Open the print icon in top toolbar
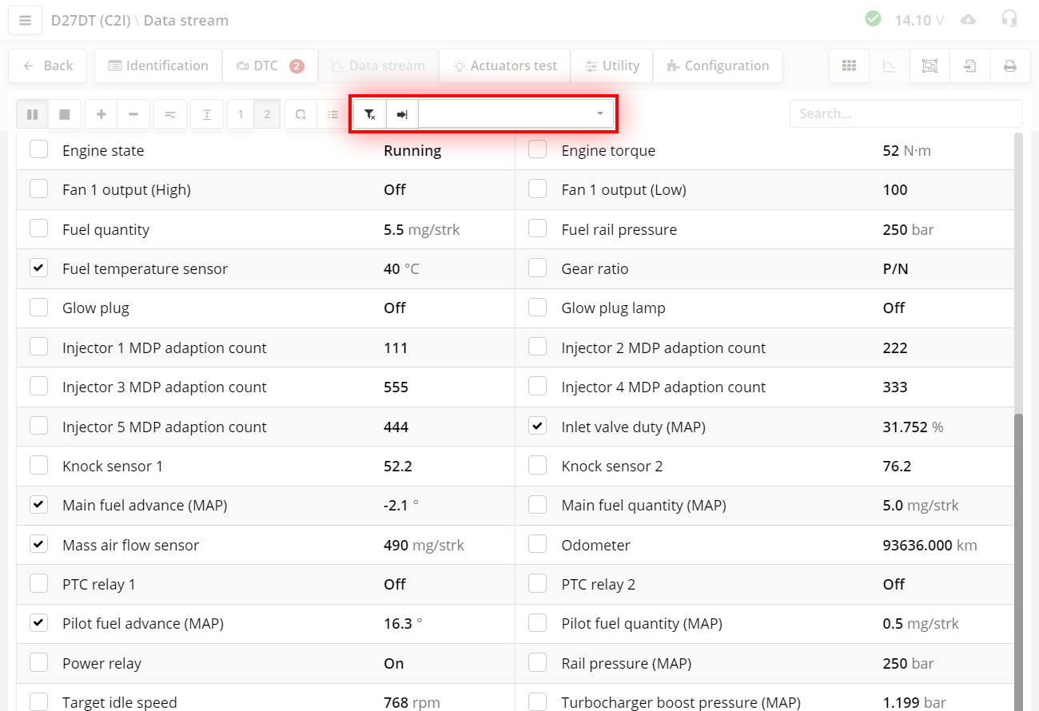The width and height of the screenshot is (1039, 711). click(1010, 66)
